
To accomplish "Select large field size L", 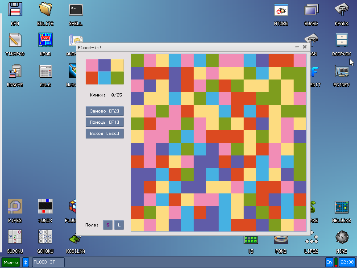I will [119, 225].
